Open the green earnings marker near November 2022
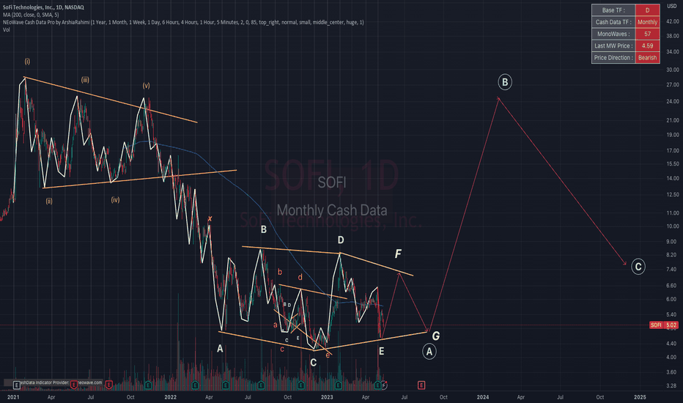Viewport: 683px width, 403px height. pos(300,385)
